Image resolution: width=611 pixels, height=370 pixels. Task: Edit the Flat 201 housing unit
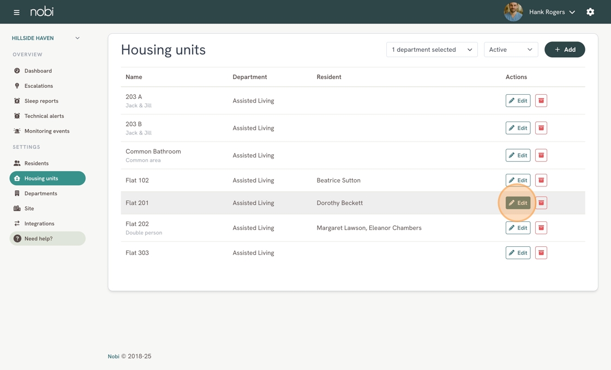518,203
